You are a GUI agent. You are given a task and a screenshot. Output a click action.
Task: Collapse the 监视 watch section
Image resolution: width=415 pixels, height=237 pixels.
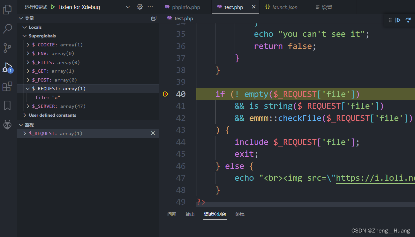pos(21,125)
